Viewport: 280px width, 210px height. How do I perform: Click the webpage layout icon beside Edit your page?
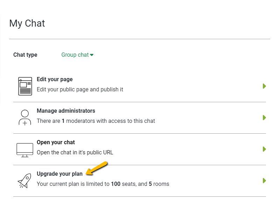click(x=25, y=86)
